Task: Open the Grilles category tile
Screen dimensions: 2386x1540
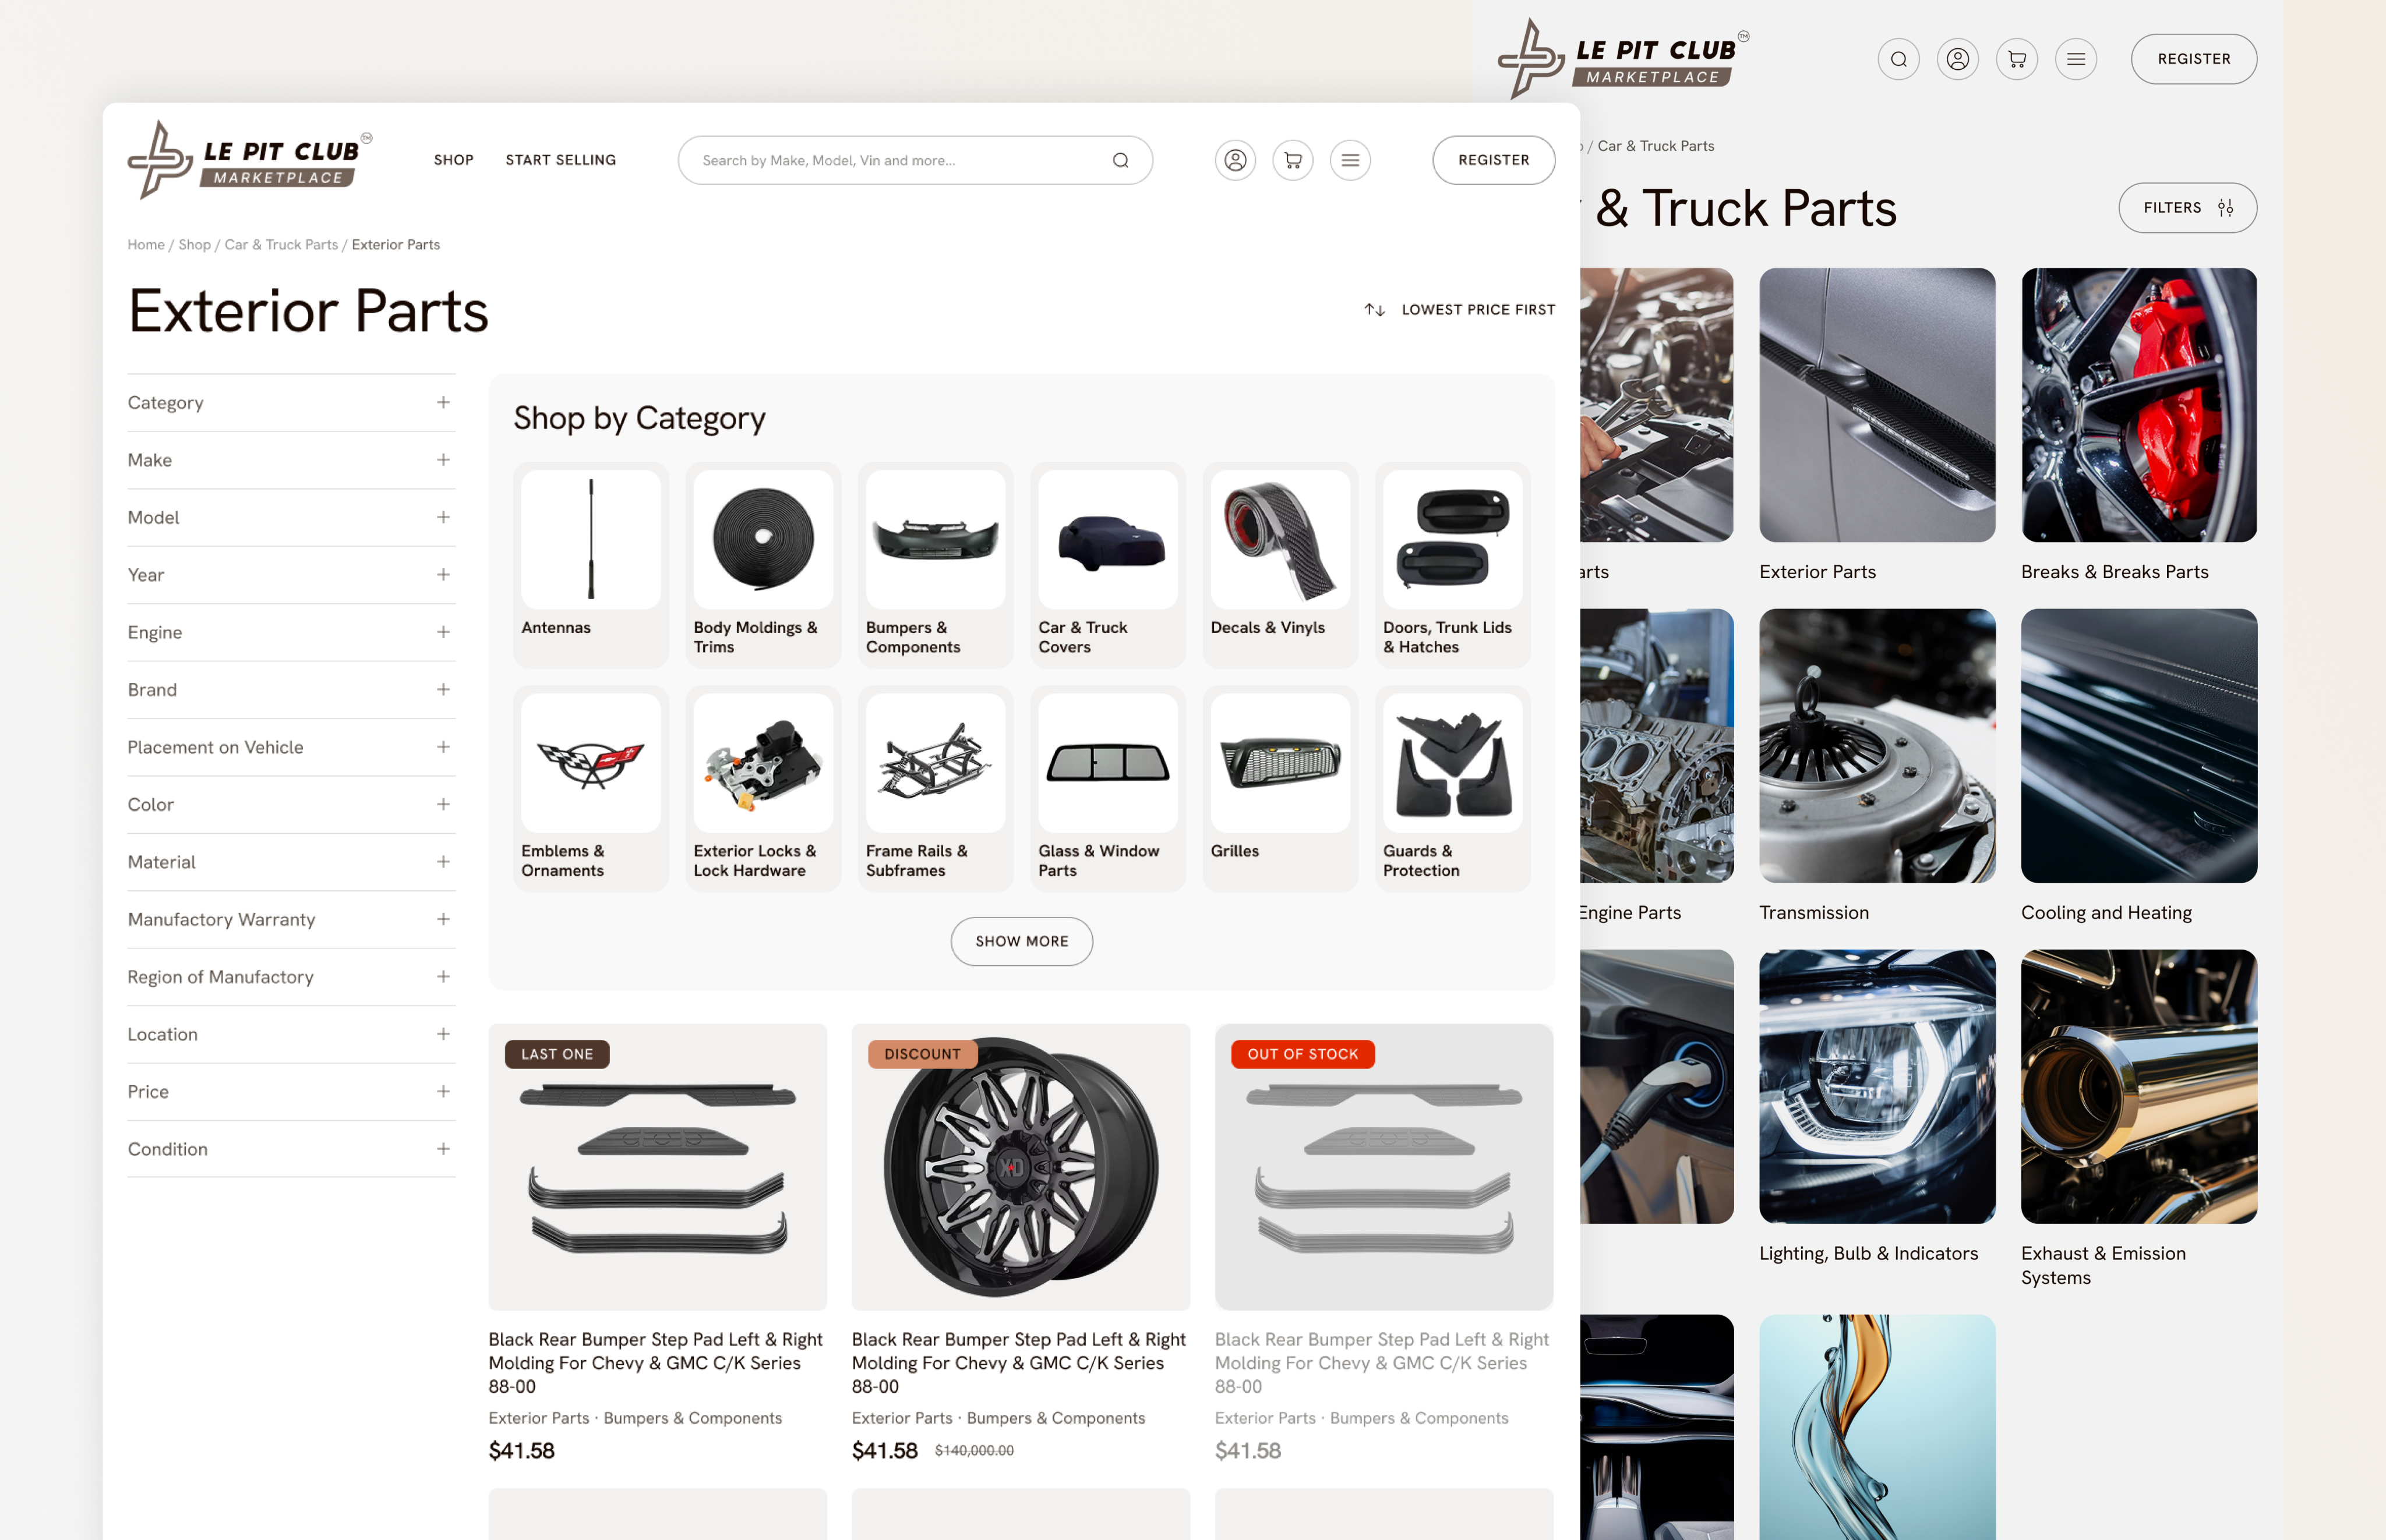Action: coord(1280,788)
